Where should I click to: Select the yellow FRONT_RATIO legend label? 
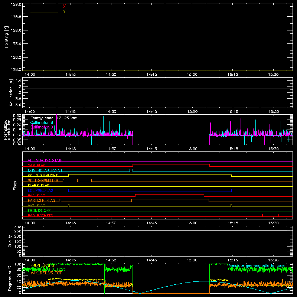42,265
